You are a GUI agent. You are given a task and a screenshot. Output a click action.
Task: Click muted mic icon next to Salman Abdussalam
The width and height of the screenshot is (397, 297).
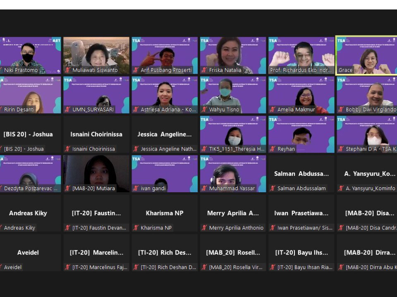point(273,189)
